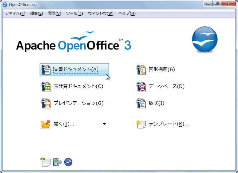Viewport: 238px width, 173px height.
Task: Click the add extensions puzzle icon
Action: 57,162
